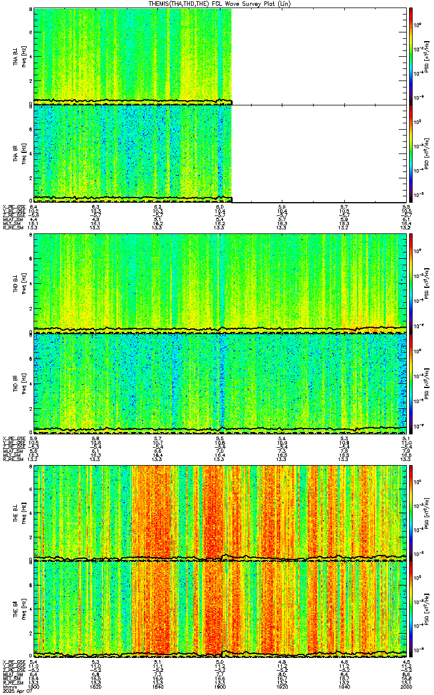The image size is (434, 695).
Task: Click the PSD [nT²/Hz] label of THE B-parallel color bar
Action: [x=426, y=609]
